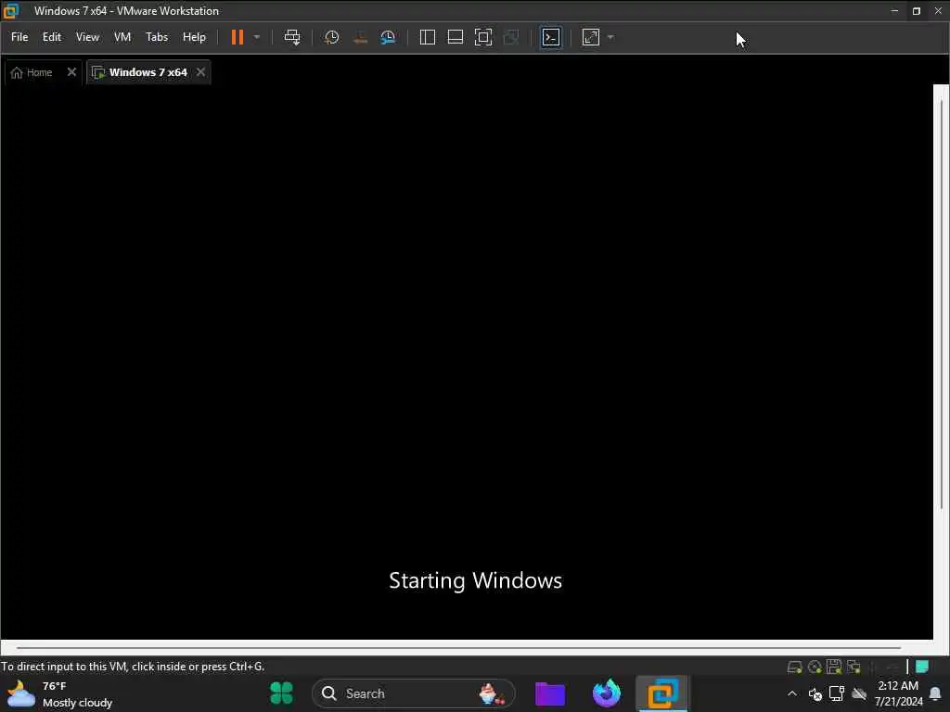Viewport: 950px width, 712px height.
Task: Open the clock showing 2:12 AM
Action: [898, 693]
